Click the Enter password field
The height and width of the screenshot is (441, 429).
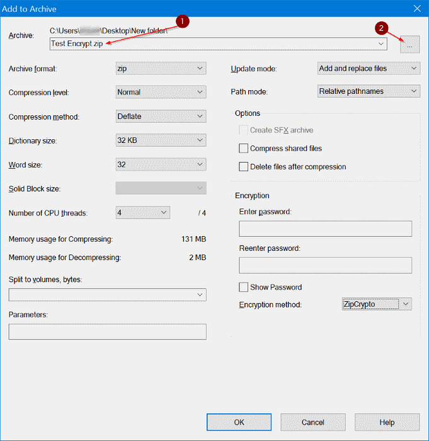click(x=325, y=229)
